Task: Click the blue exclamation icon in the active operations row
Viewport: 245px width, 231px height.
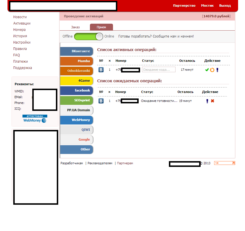Action: coord(217,70)
